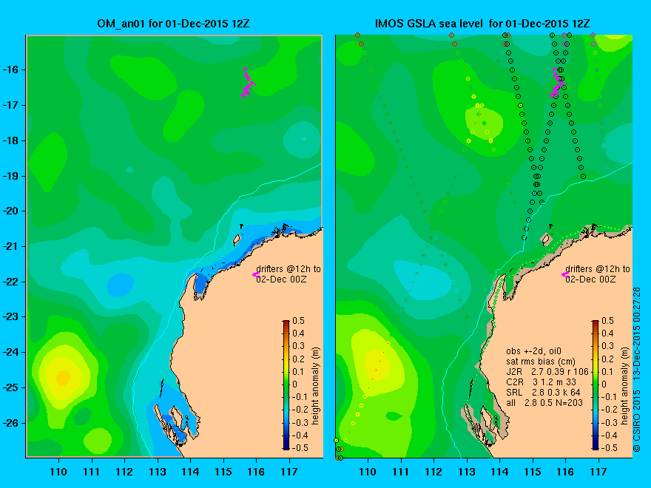Image resolution: width=651 pixels, height=488 pixels.
Task: Click the 'all 2.8 0.5 N=203' row
Action: pyautogui.click(x=544, y=402)
